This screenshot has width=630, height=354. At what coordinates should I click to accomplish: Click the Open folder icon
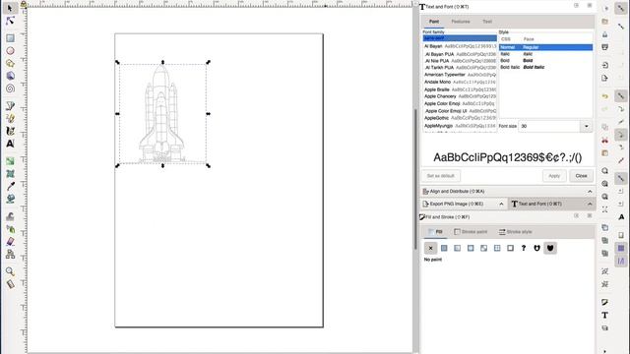coord(604,22)
